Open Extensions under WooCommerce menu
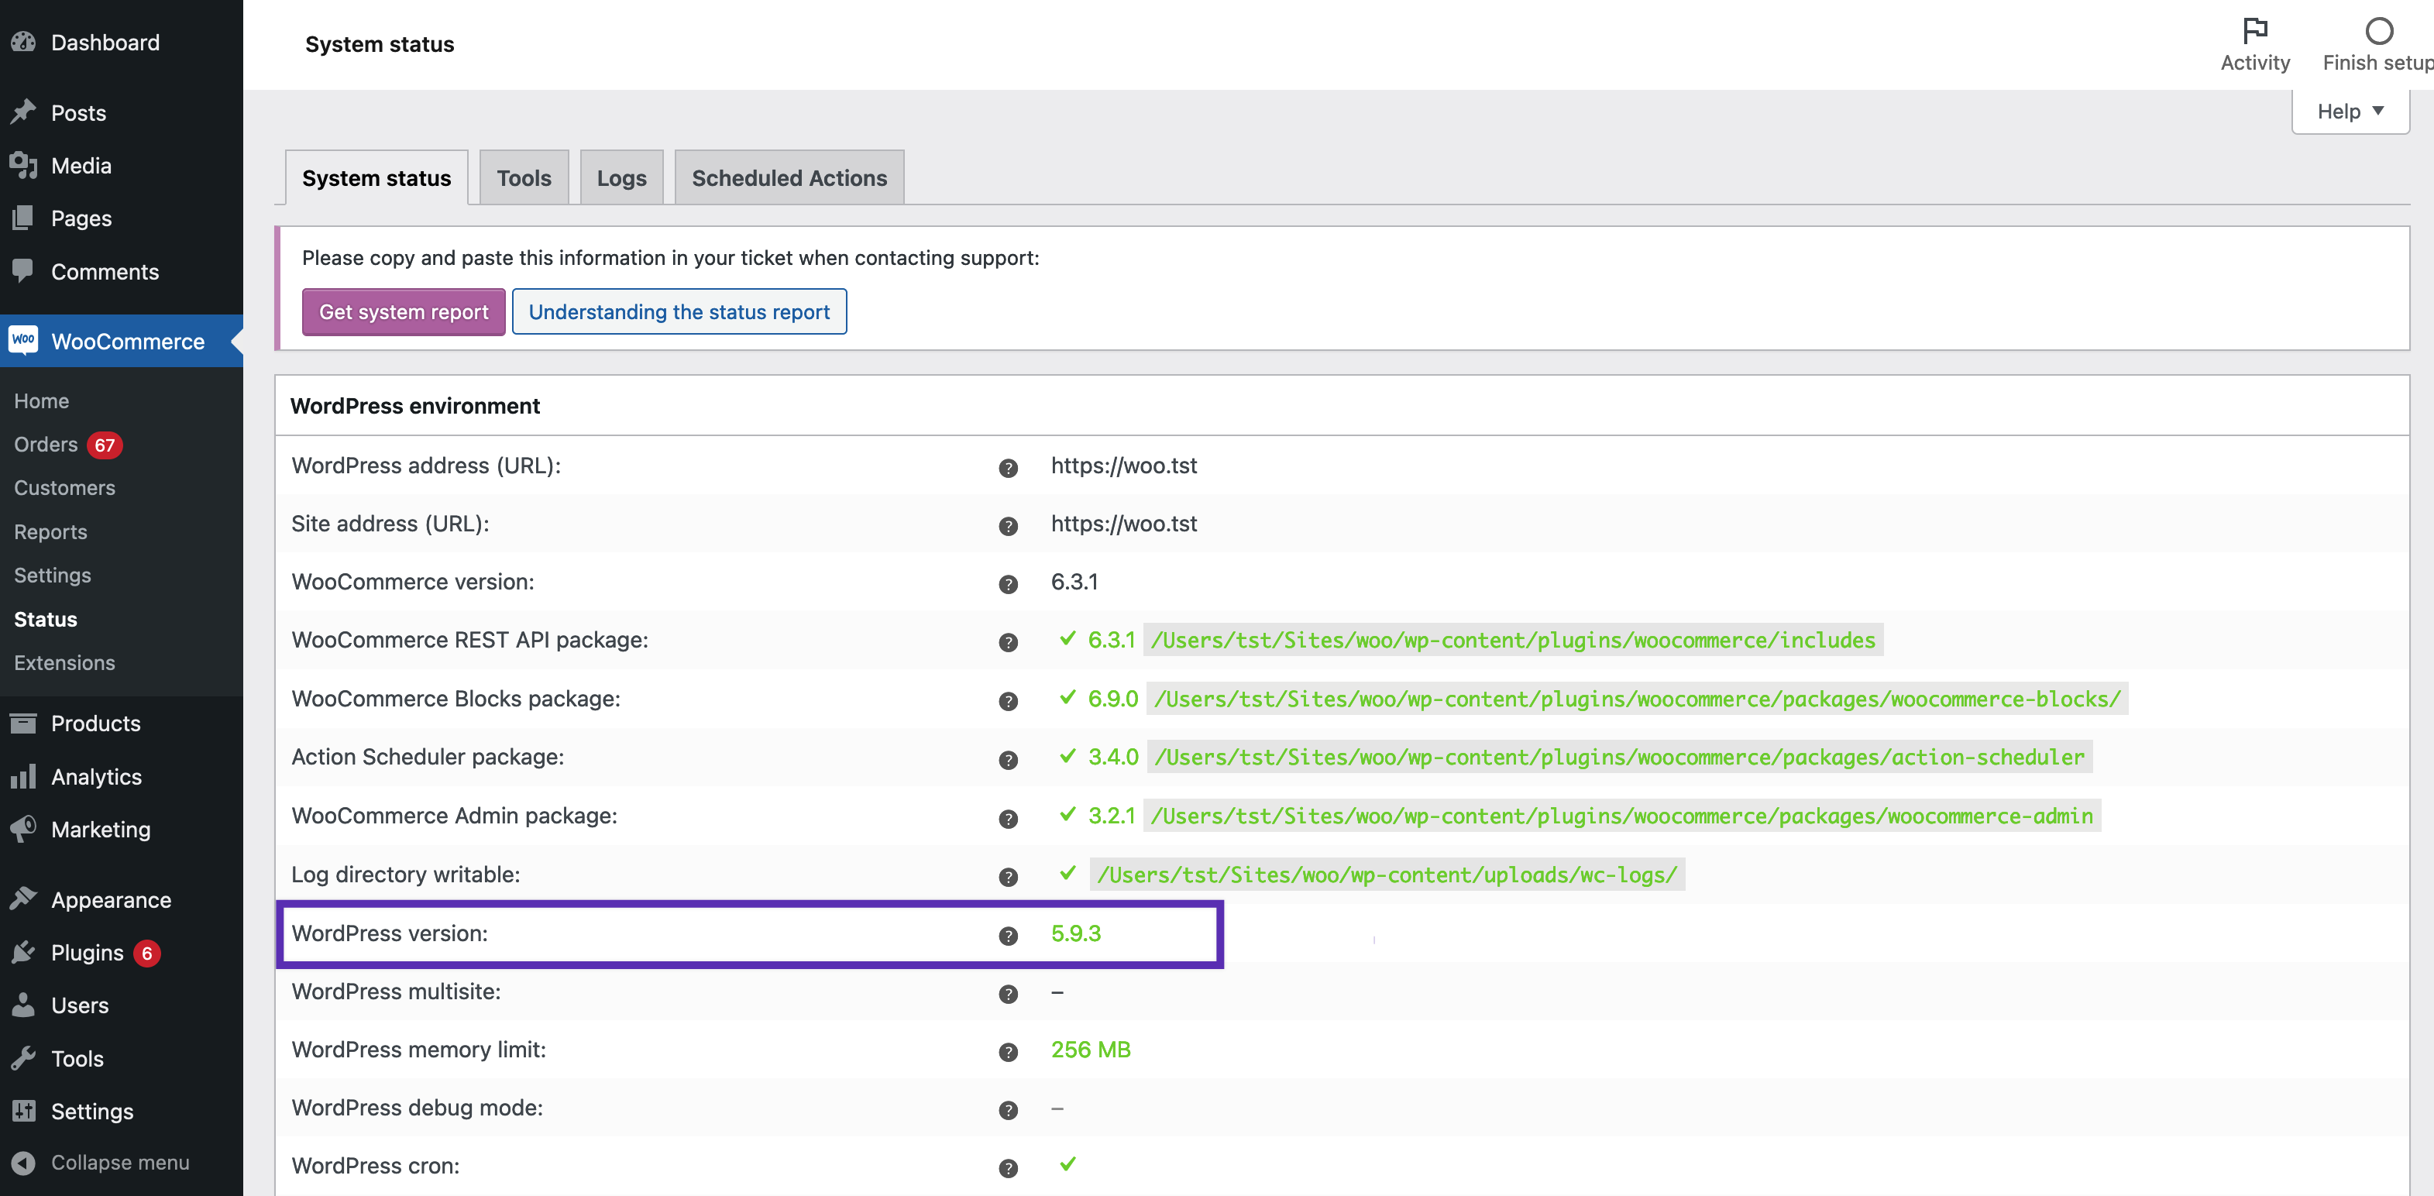This screenshot has height=1196, width=2434. tap(64, 662)
